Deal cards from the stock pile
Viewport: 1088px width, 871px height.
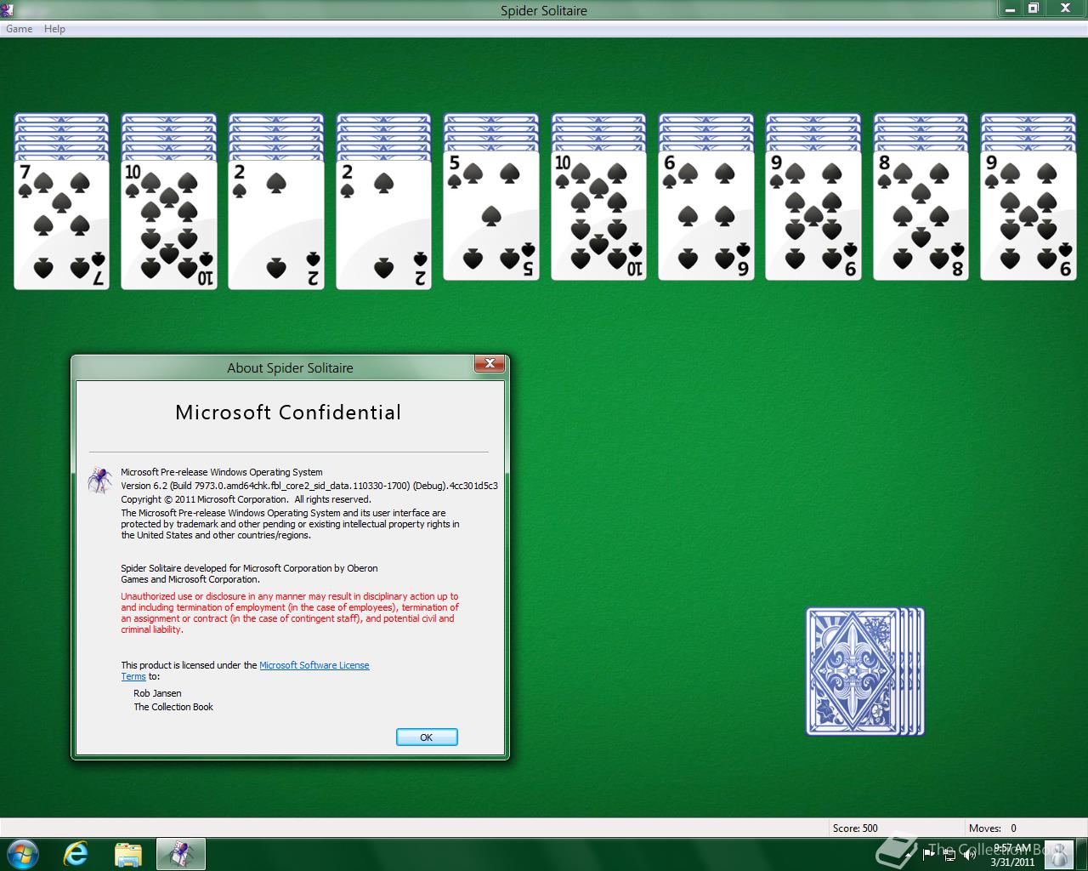(864, 671)
